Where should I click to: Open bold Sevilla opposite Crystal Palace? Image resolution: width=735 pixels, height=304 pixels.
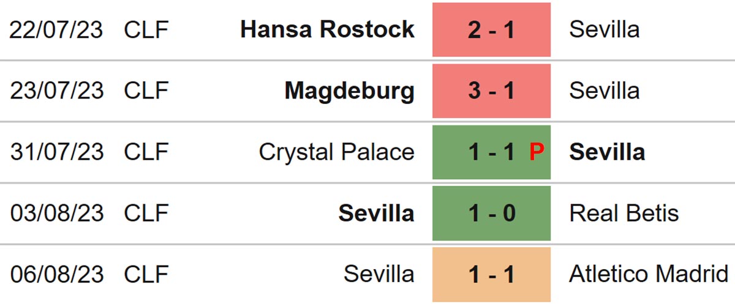coord(607,152)
